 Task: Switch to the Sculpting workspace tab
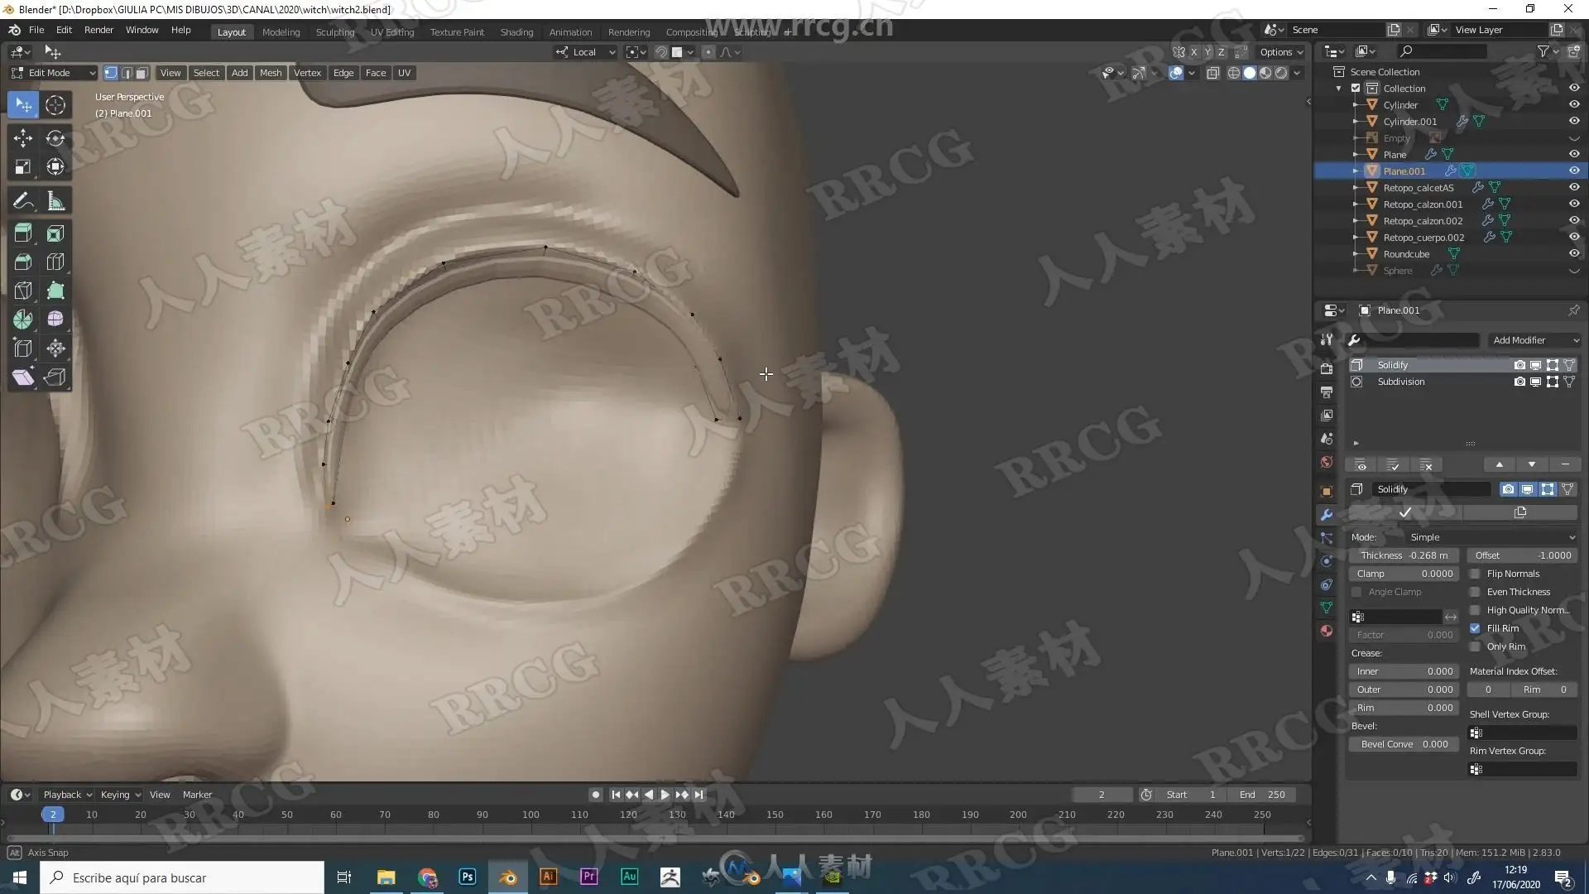[x=334, y=32]
